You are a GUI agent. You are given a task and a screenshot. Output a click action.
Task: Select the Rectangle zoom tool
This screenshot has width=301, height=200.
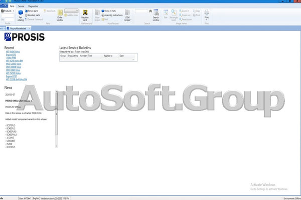(x=174, y=15)
